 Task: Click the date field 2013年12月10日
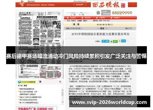[74, 29]
